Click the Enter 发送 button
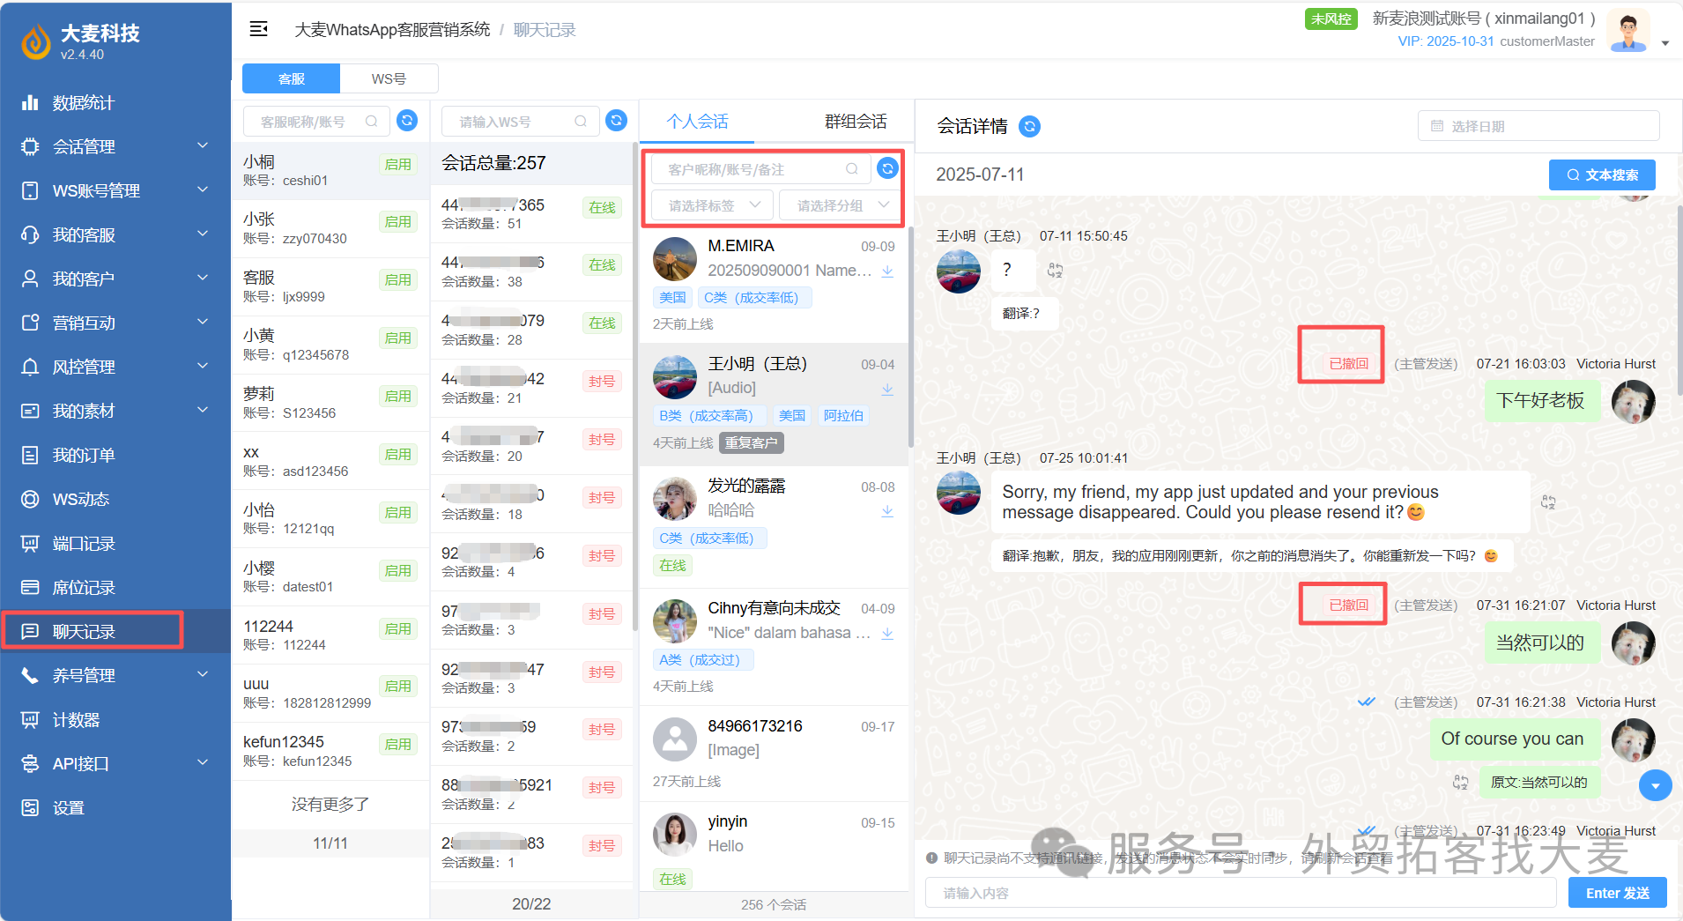This screenshot has width=1683, height=921. click(x=1617, y=893)
